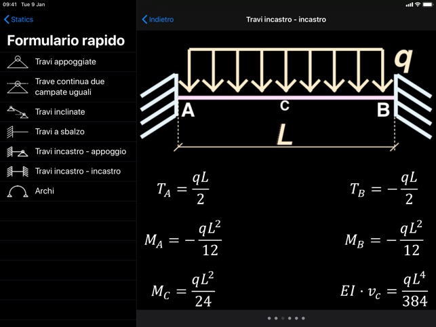
Task: Tap the cellular signal icon
Action: 410,5
